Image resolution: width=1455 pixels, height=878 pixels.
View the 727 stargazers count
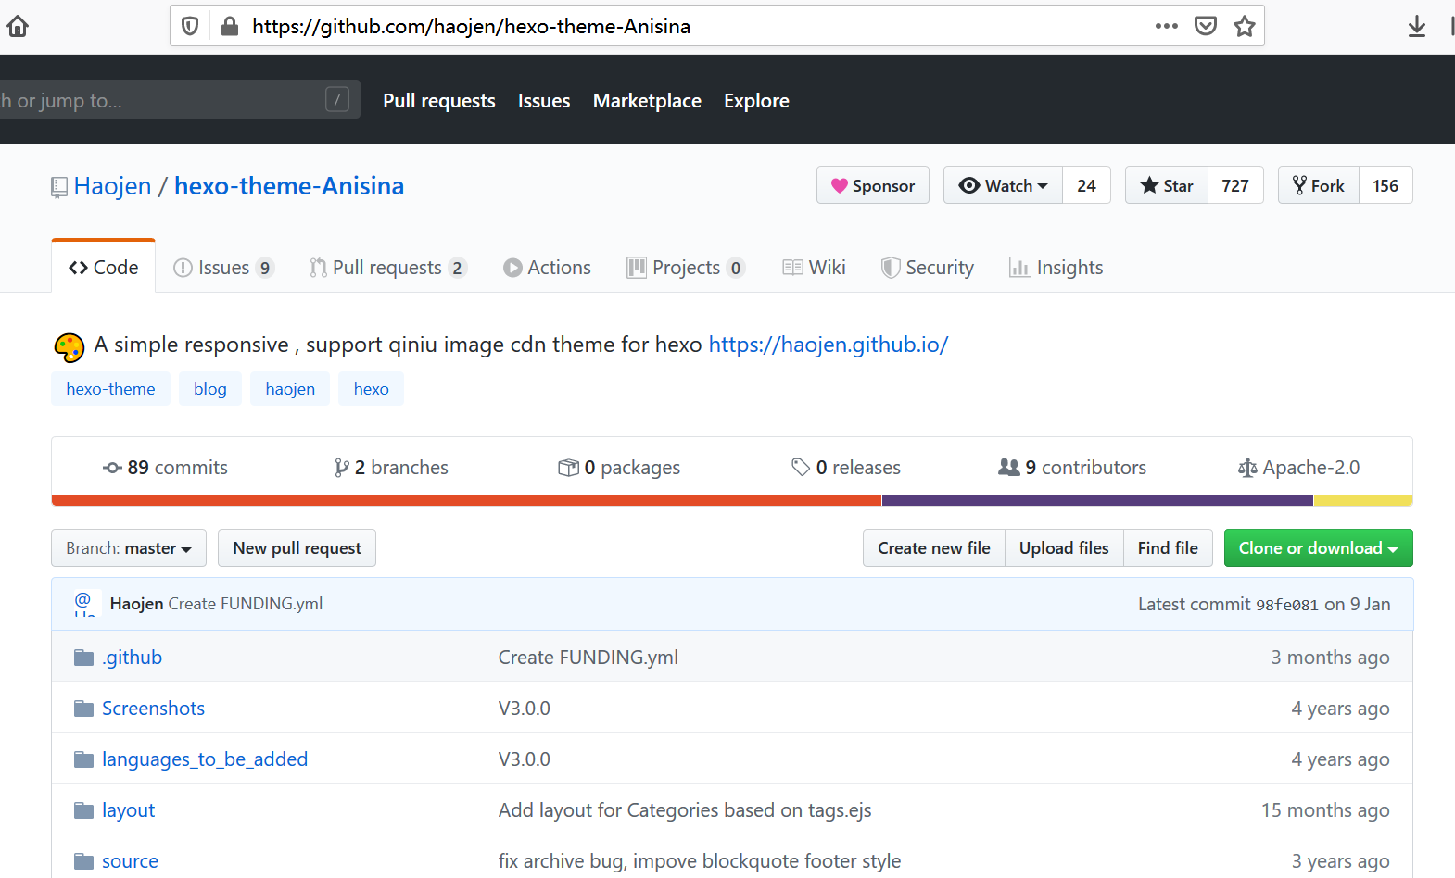tap(1235, 185)
